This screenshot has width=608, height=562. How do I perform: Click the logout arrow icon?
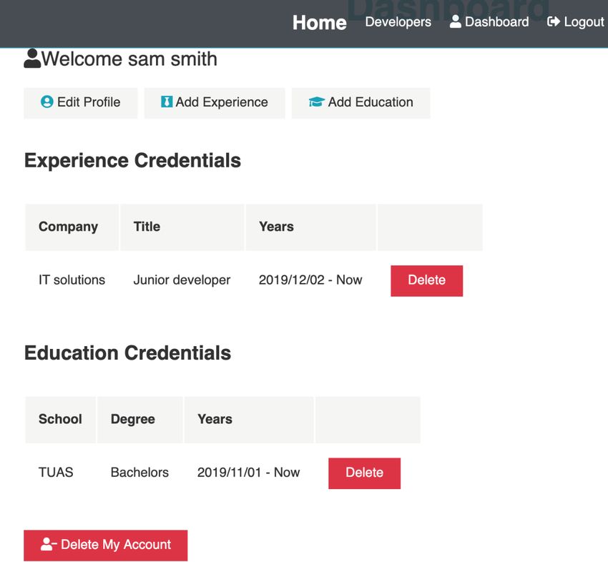554,21
